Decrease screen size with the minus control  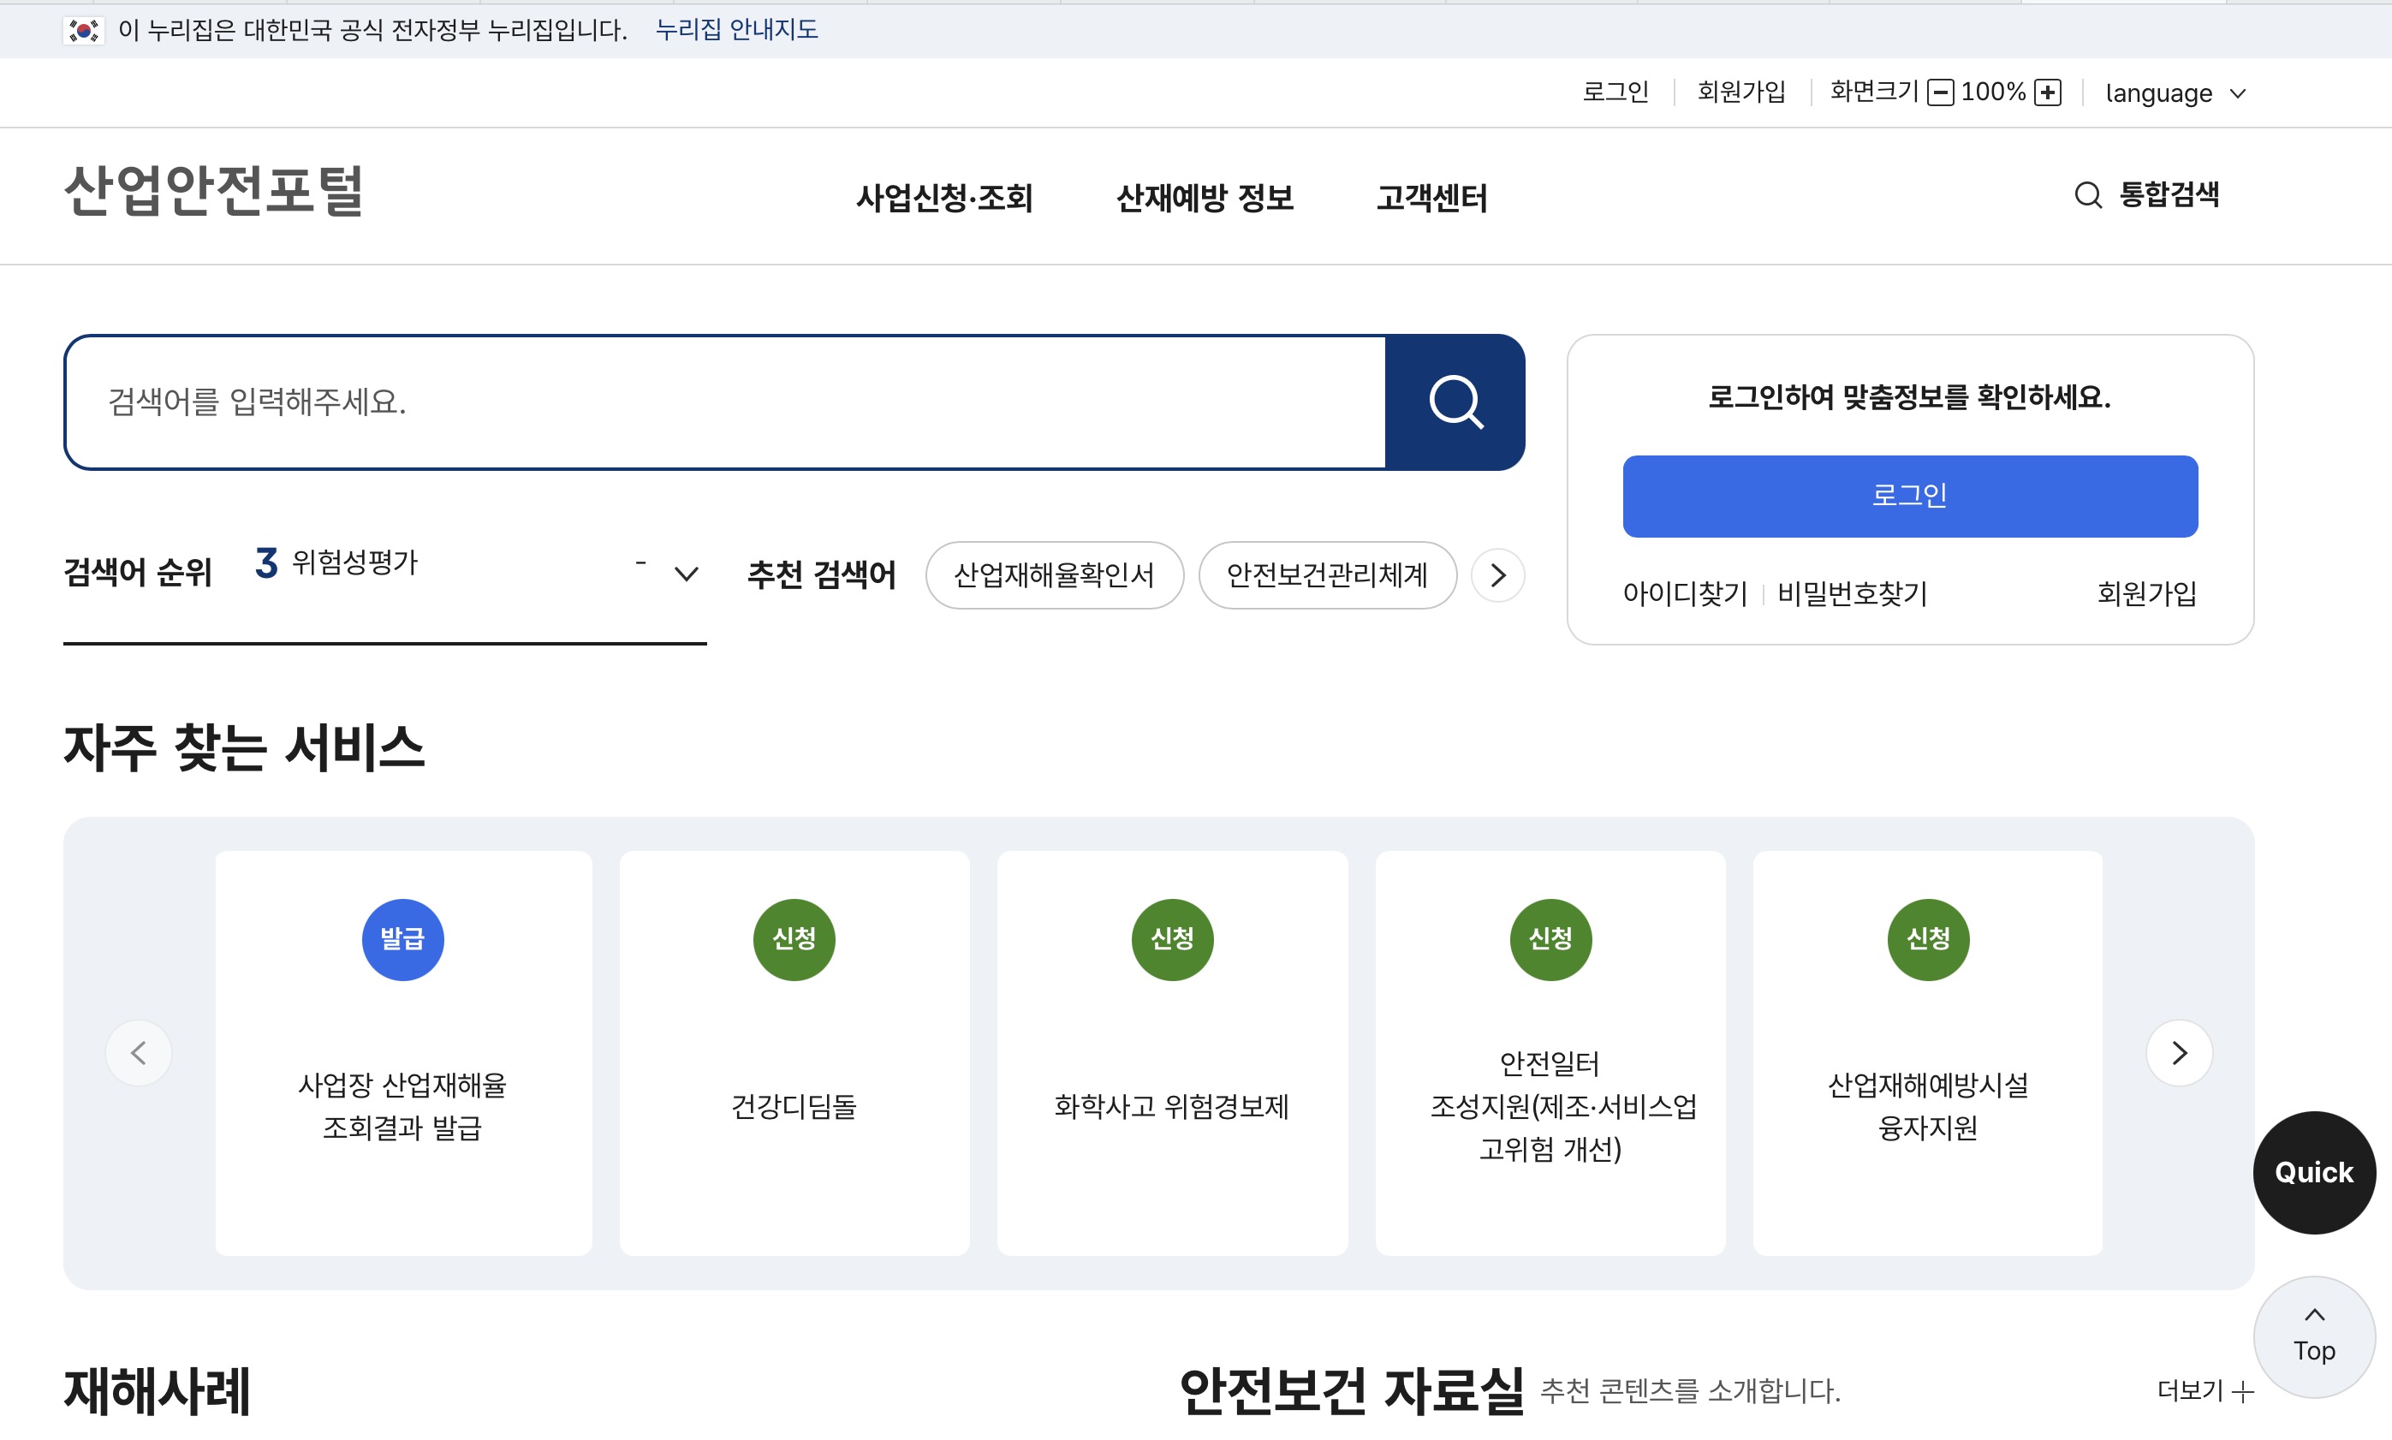1940,92
